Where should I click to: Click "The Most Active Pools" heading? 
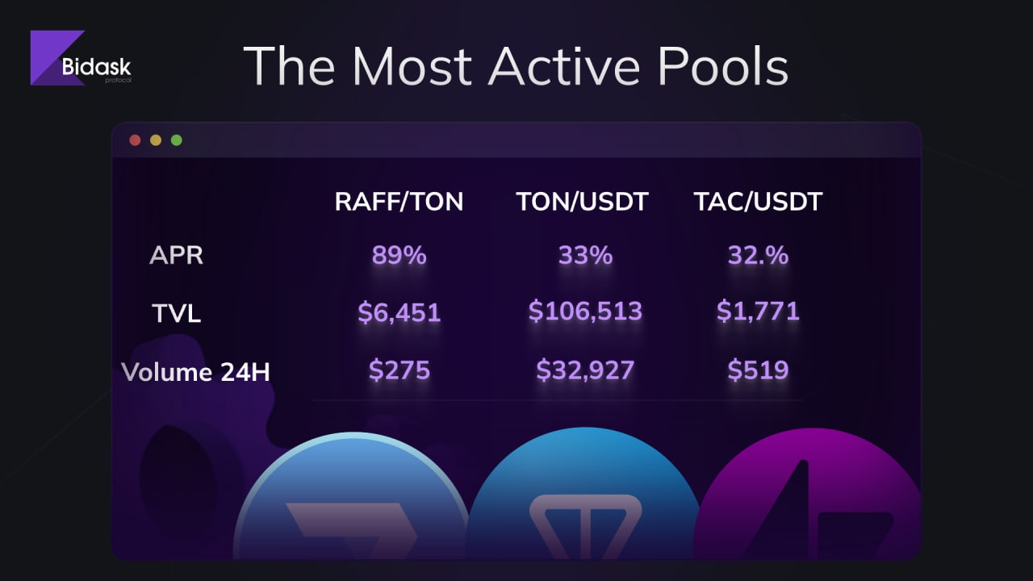[516, 66]
